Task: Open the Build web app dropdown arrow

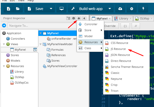Action: 110,9
